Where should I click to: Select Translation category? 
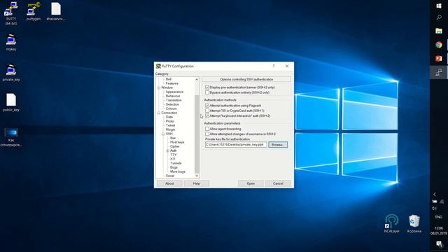pos(174,100)
